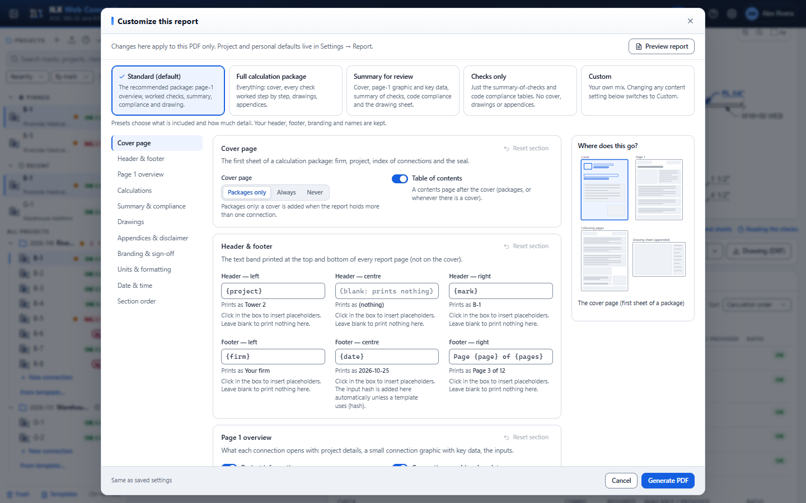Edit the Footer right page number field

(x=501, y=357)
